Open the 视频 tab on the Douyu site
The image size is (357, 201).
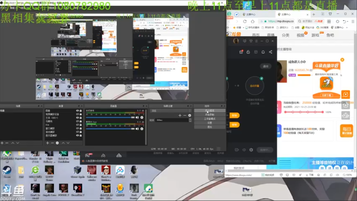pos(300,35)
